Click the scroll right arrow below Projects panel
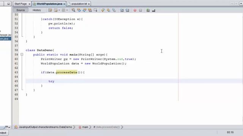Image resolution: width=243 pixels, height=136 pixels. (x=9, y=127)
